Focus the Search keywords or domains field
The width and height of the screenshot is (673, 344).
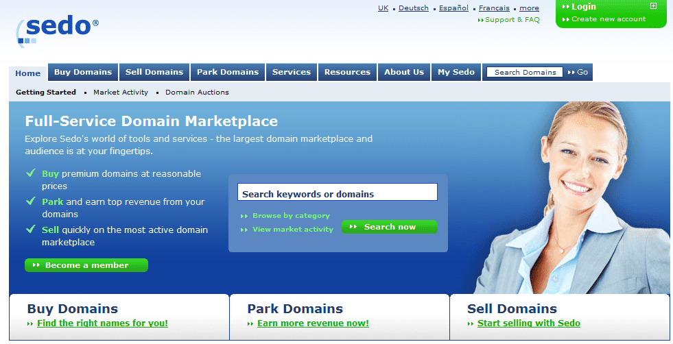338,192
